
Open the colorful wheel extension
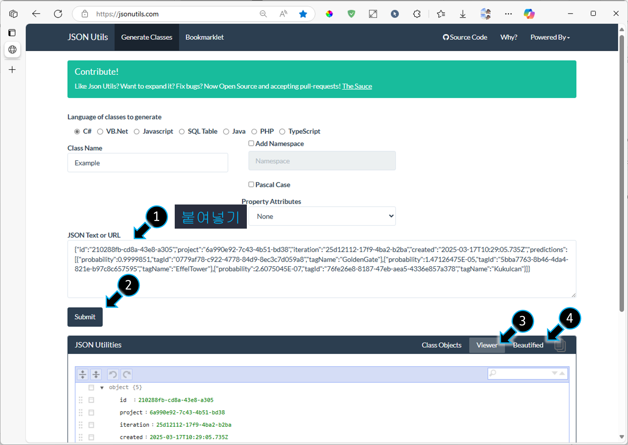[x=329, y=14]
